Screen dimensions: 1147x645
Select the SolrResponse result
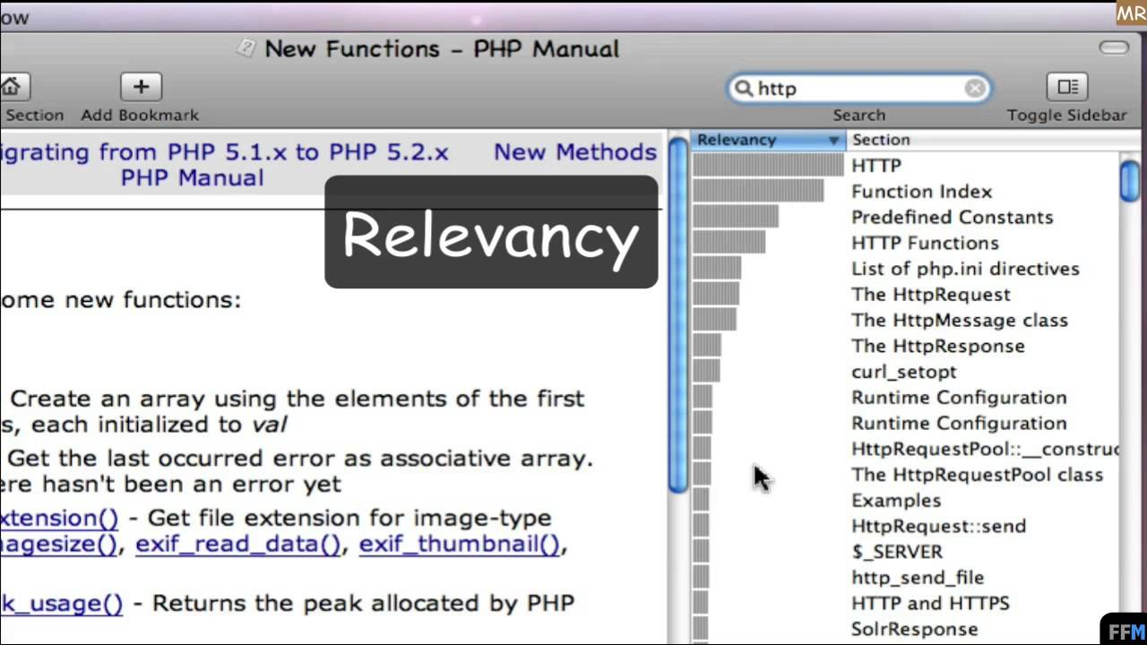(914, 630)
